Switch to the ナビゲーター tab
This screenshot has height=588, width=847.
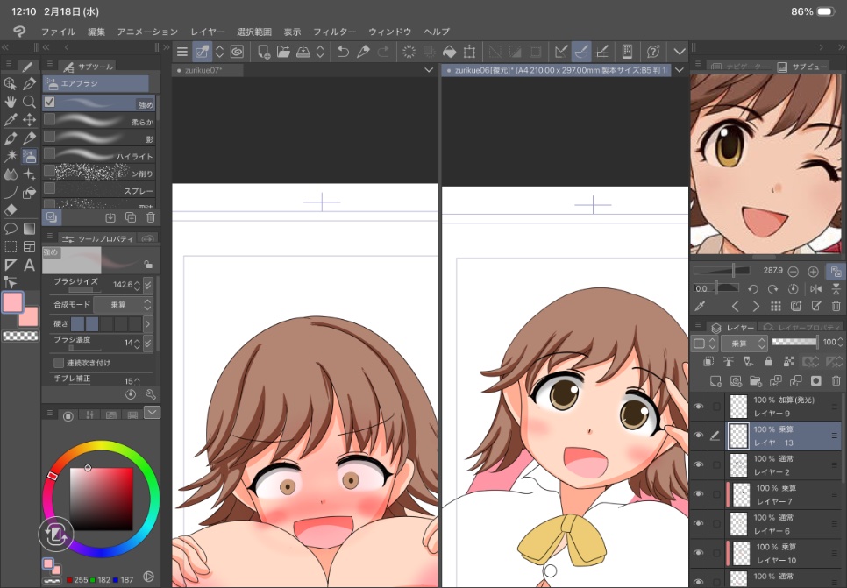(740, 67)
